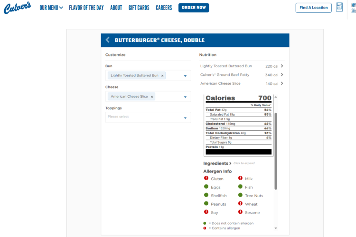Open the Careers page
356x237 pixels.
click(164, 8)
